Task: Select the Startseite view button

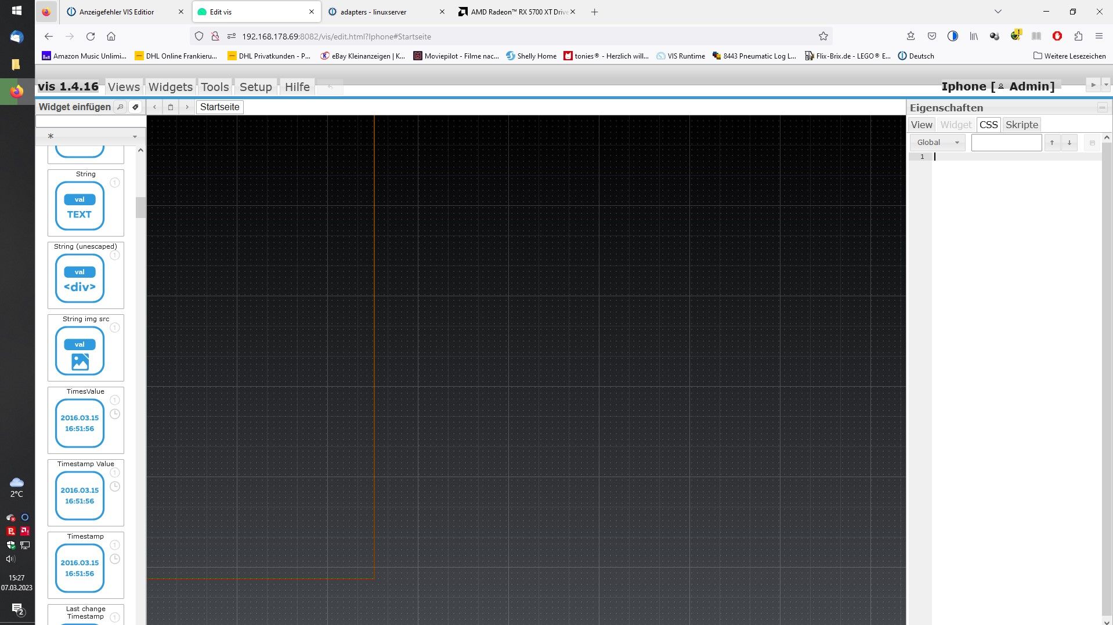Action: 219,107
